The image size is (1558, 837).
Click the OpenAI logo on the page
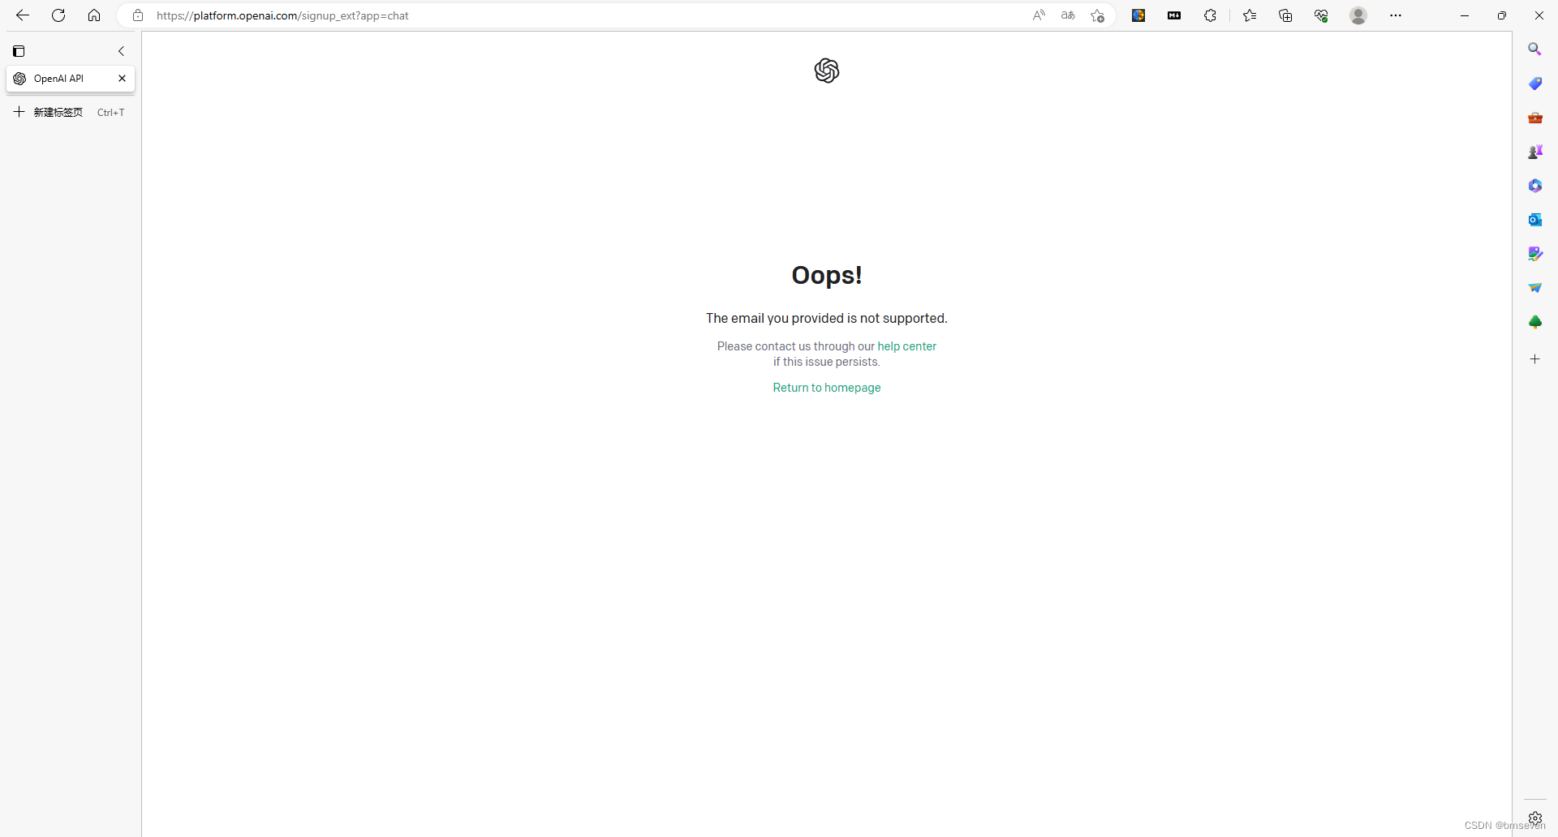[x=827, y=71]
